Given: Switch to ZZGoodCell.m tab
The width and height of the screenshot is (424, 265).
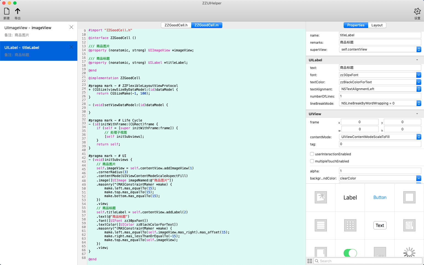Looking at the screenshot, I should tap(207, 25).
